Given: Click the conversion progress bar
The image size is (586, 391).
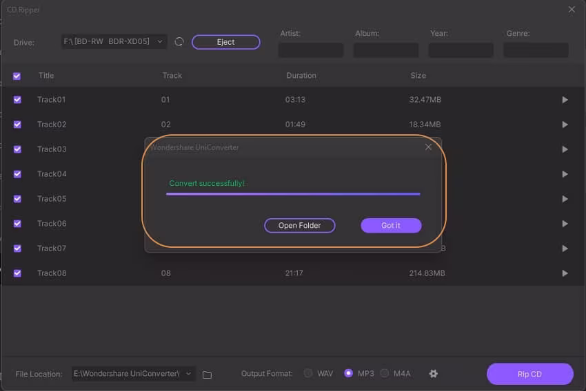Looking at the screenshot, I should [293, 194].
